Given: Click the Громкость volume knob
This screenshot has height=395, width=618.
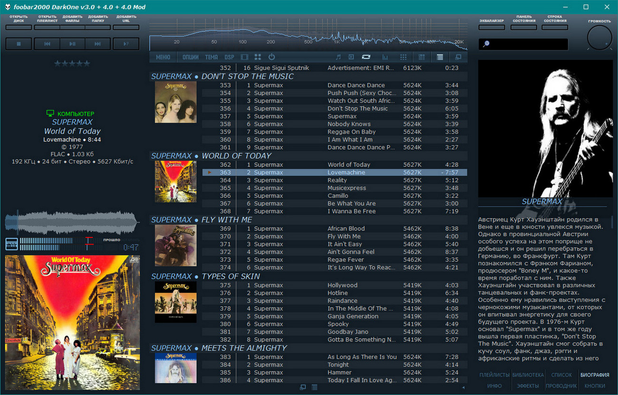Looking at the screenshot, I should coord(599,38).
